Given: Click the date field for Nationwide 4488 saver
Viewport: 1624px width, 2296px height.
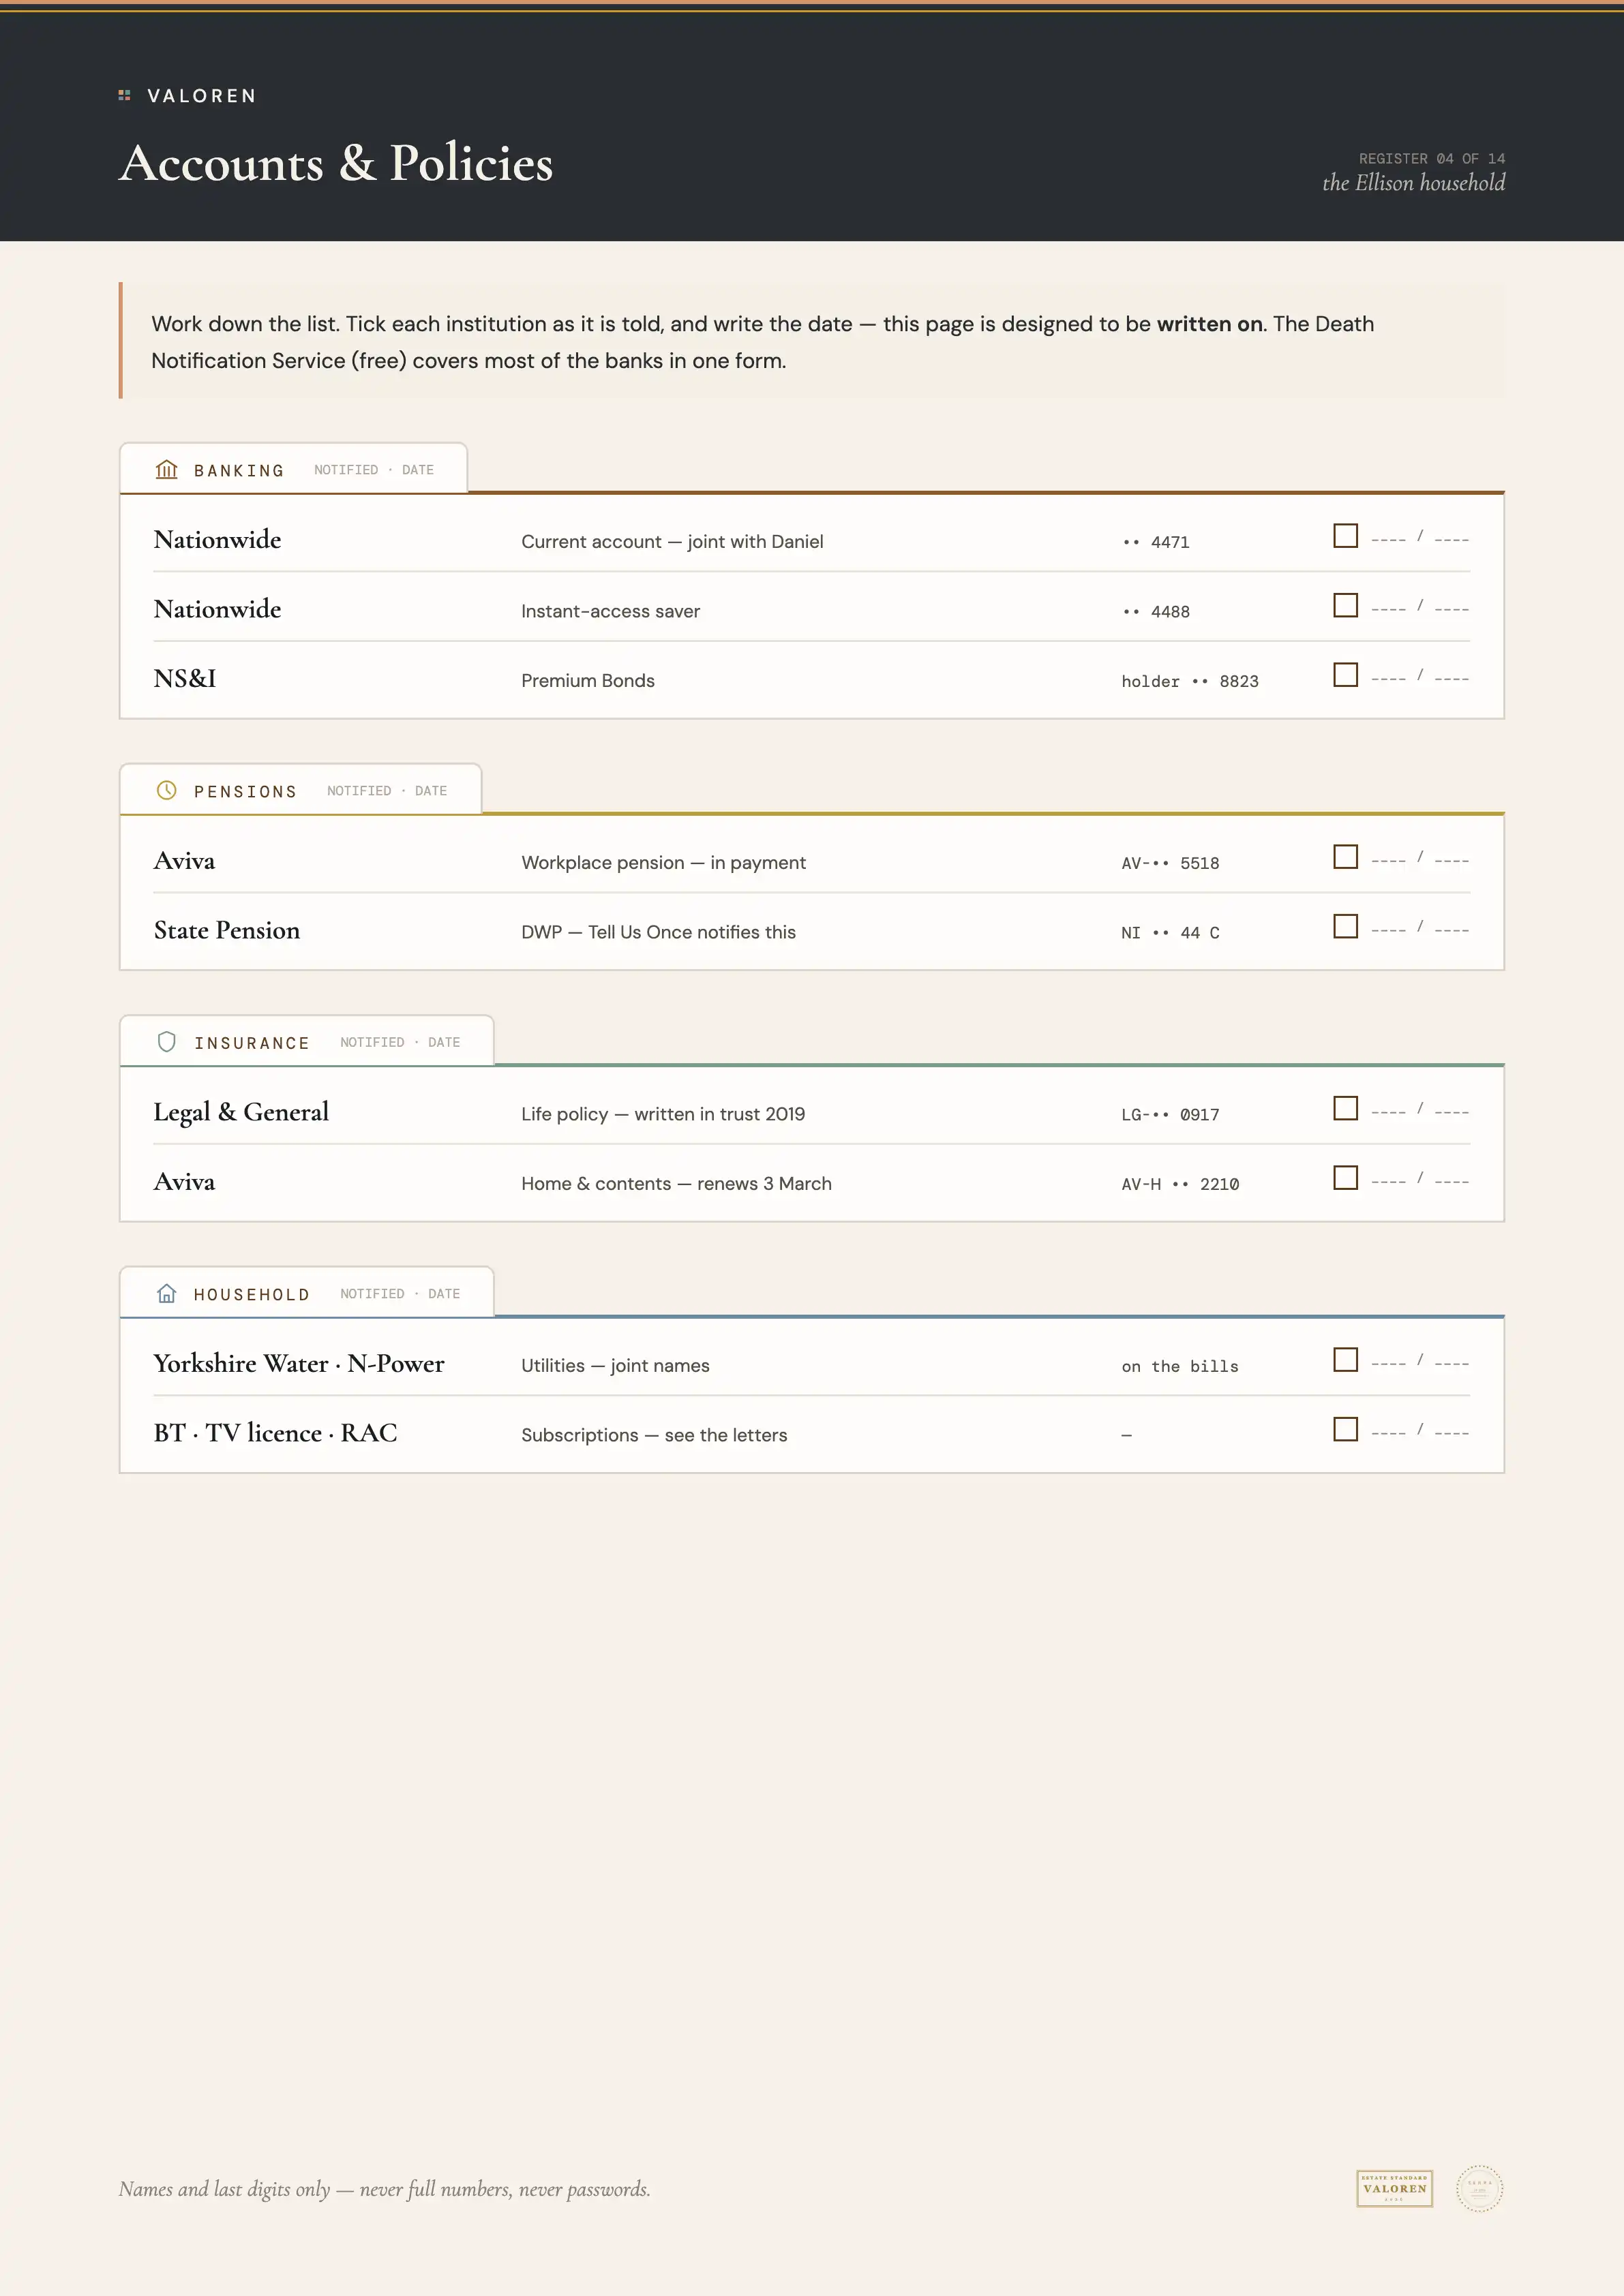Looking at the screenshot, I should click(x=1420, y=607).
